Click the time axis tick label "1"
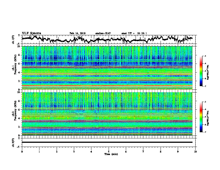This screenshot has height=170, width=220. 39,152
